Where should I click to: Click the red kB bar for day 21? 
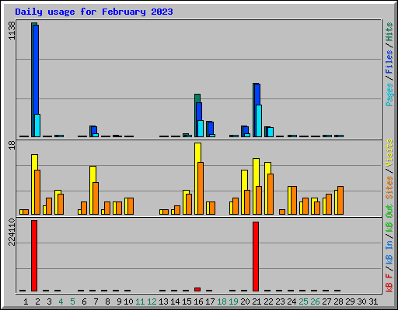click(x=256, y=257)
